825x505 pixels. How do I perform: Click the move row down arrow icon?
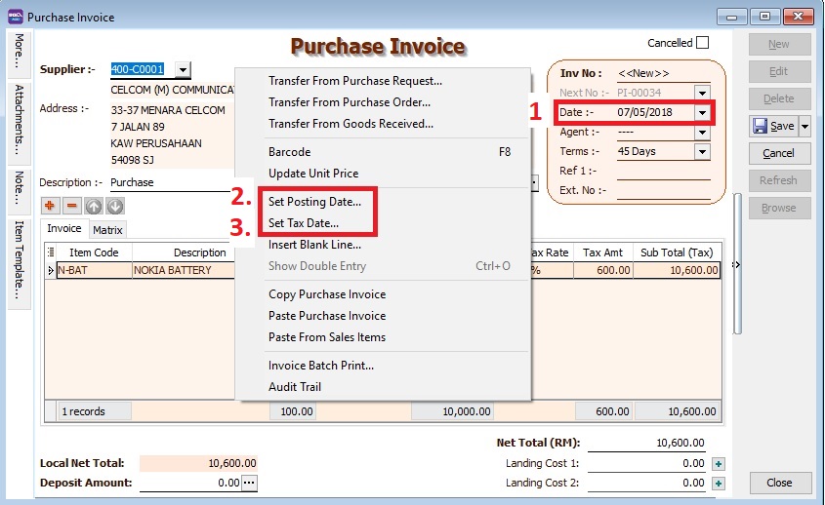coord(115,207)
